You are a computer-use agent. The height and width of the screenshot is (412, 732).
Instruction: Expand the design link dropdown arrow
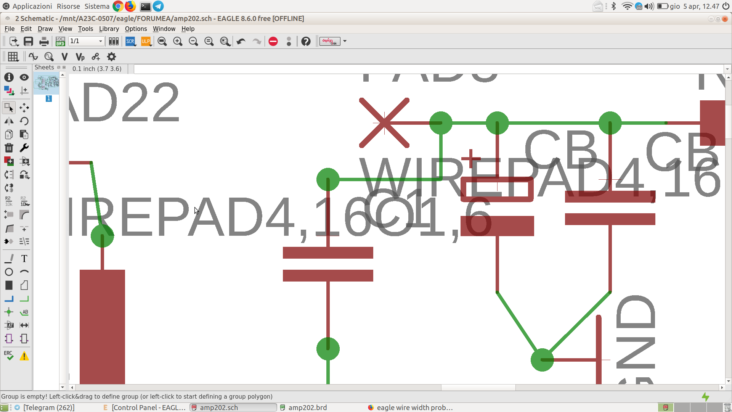(x=345, y=41)
